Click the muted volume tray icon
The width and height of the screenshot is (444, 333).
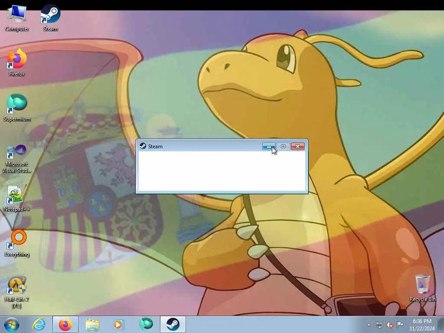coord(390,325)
